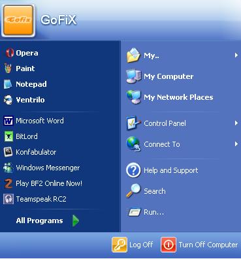
Task: Click the Log Off text button
Action: coord(141,245)
